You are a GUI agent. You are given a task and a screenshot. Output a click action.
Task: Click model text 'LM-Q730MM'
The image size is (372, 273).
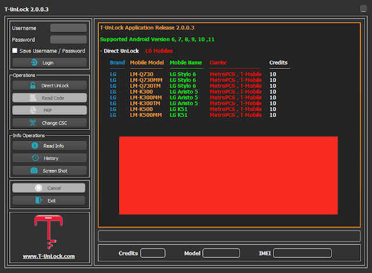click(x=146, y=80)
